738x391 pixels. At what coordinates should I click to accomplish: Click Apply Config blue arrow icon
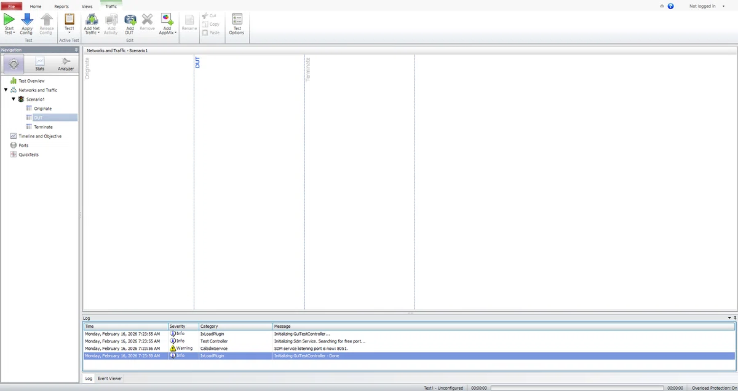(27, 19)
